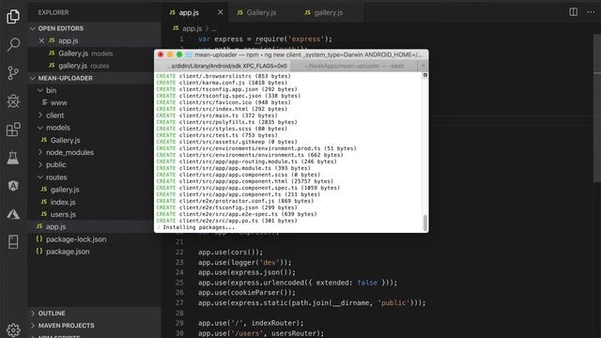The height and width of the screenshot is (338, 601).
Task: Click the terminal folder proxy icon in title
Action: pyautogui.click(x=189, y=54)
